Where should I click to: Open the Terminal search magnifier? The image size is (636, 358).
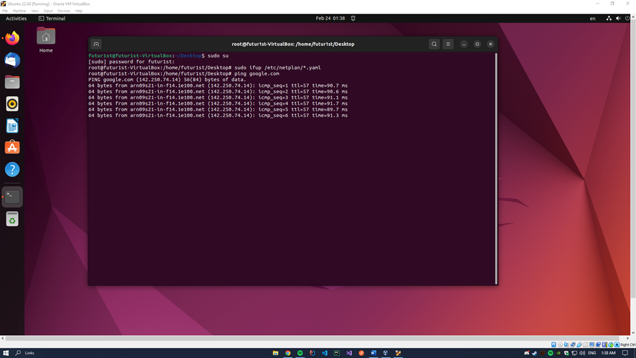(x=434, y=44)
